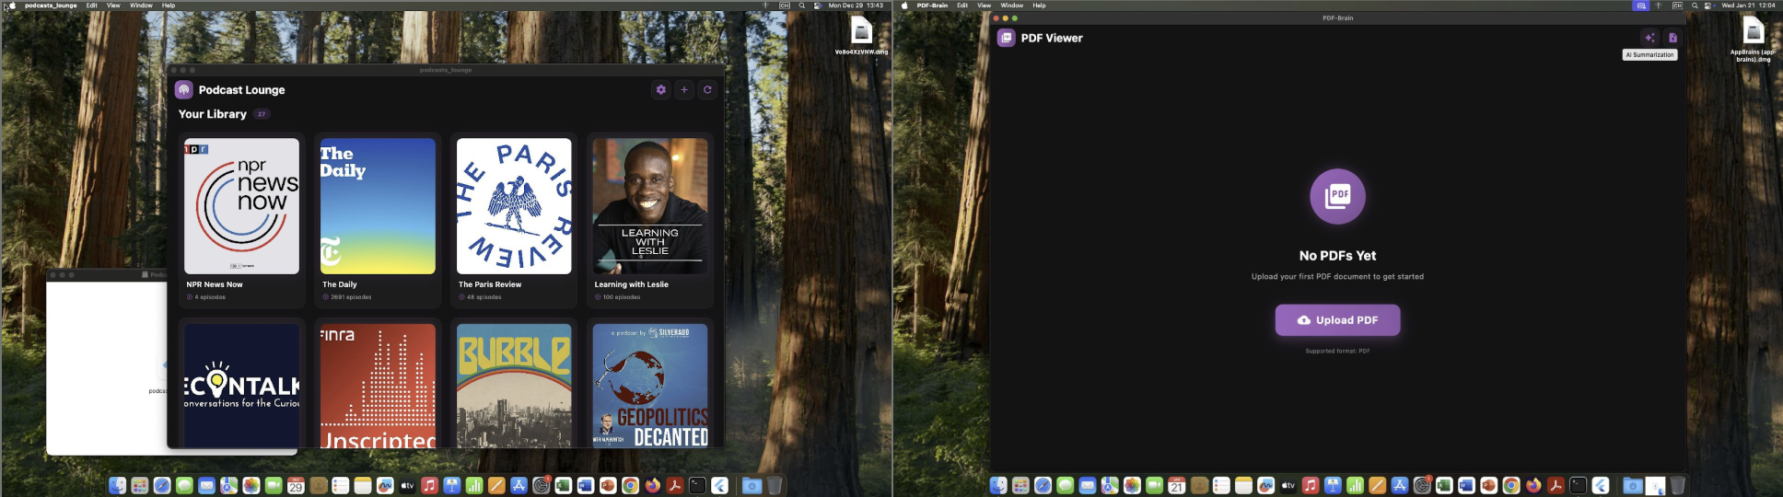1783x497 pixels.
Task: Open Acrobat in dock below PDF Viewer window
Action: (1556, 485)
